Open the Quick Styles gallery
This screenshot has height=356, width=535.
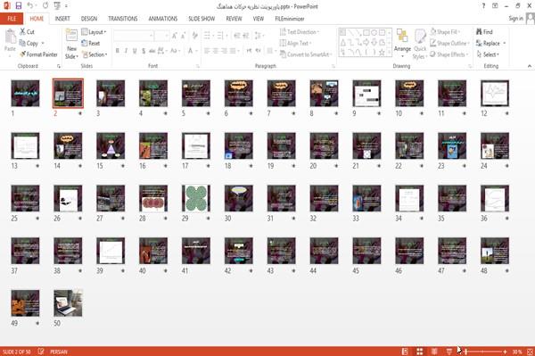click(420, 44)
